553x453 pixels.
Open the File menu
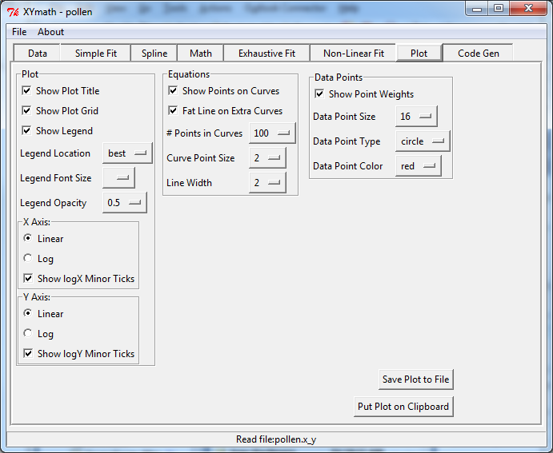(x=19, y=32)
